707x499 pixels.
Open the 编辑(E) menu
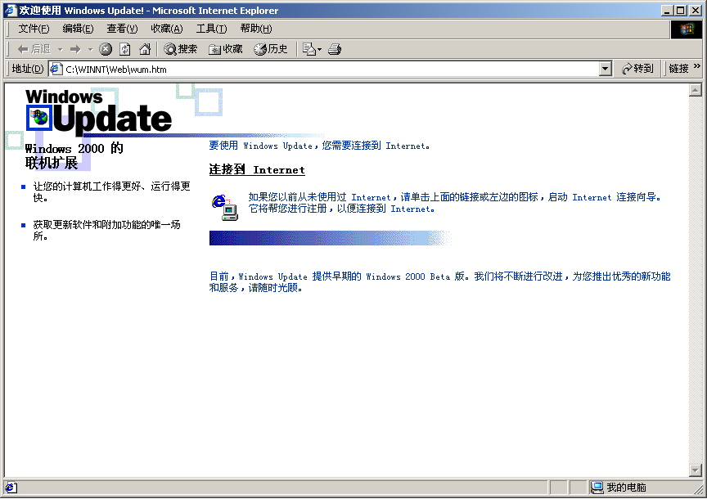coord(78,29)
